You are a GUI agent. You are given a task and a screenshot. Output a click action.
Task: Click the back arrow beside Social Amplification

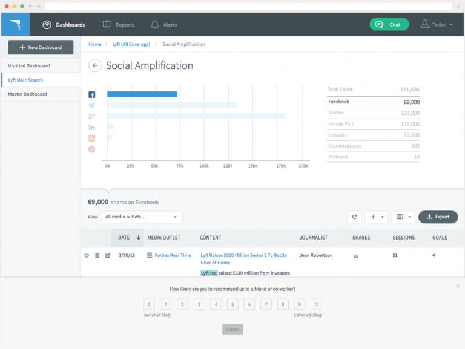pos(95,65)
